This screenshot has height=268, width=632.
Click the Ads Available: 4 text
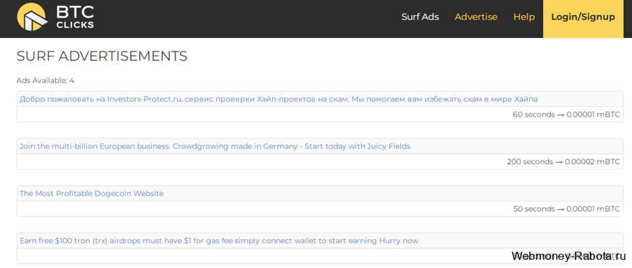pos(45,80)
